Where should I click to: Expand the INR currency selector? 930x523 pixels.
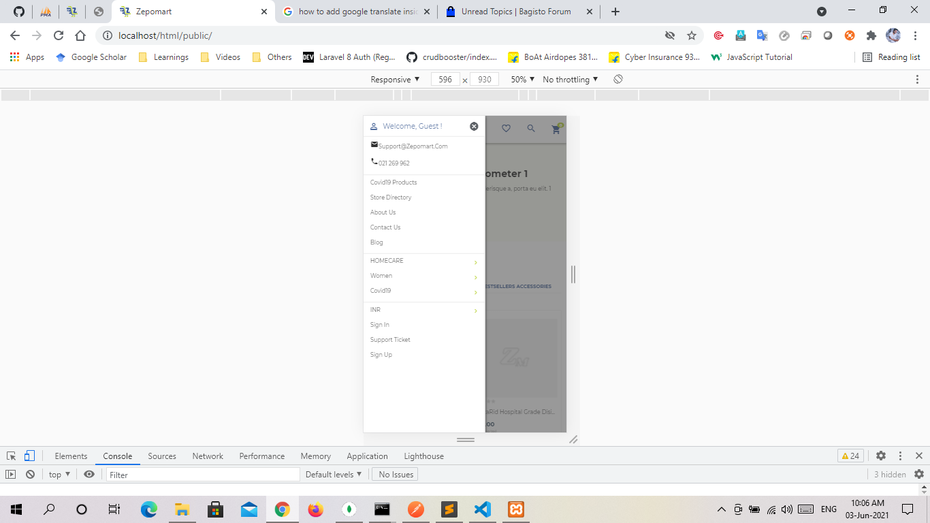(475, 311)
